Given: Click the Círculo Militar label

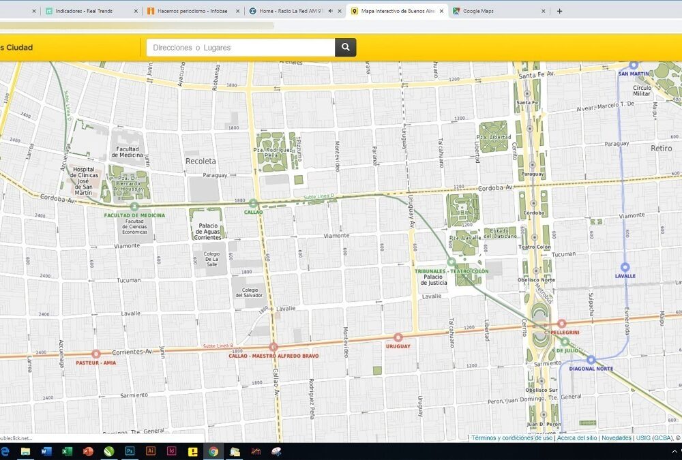Looking at the screenshot, I should 642,91.
